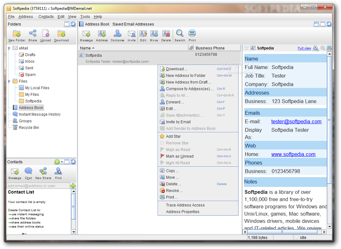Click the www.softpedia.com link
The image size is (341, 249).
[293, 154]
